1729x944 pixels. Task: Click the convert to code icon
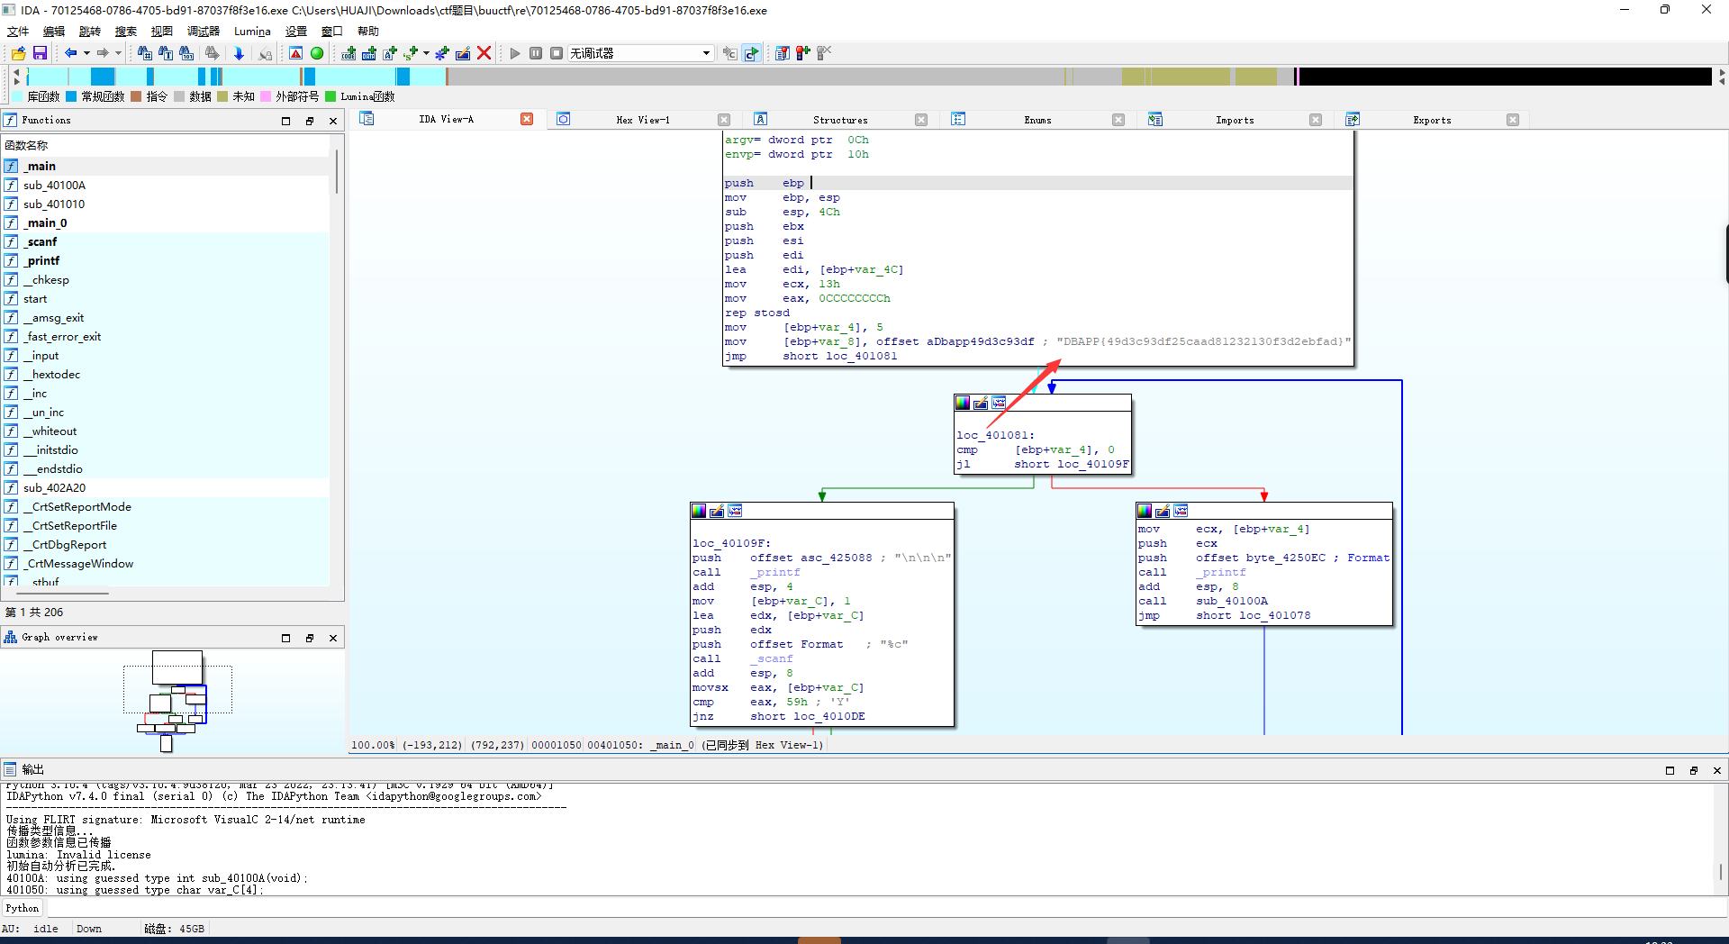click(349, 53)
